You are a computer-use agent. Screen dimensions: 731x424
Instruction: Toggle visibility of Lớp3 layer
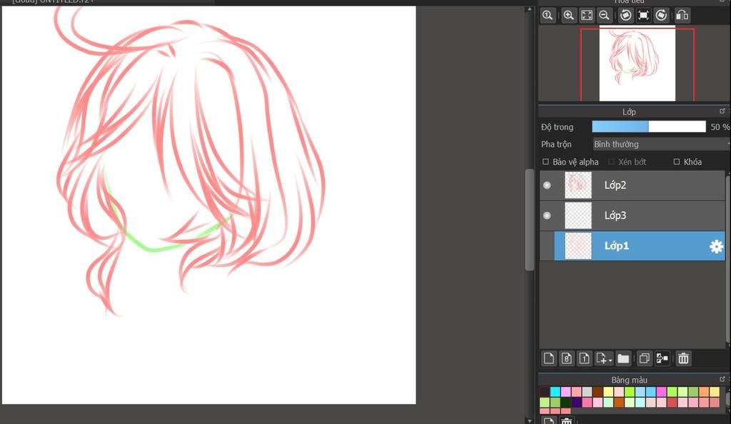547,216
